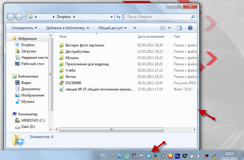Click the pushpin tray icon

pyautogui.click(x=163, y=156)
